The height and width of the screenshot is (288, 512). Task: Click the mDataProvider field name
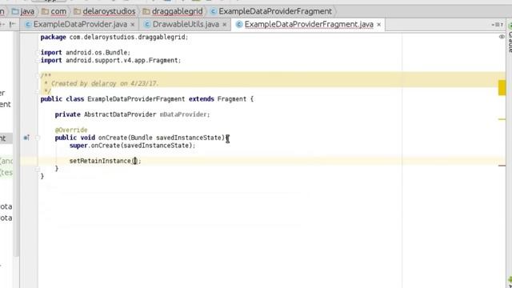(183, 114)
